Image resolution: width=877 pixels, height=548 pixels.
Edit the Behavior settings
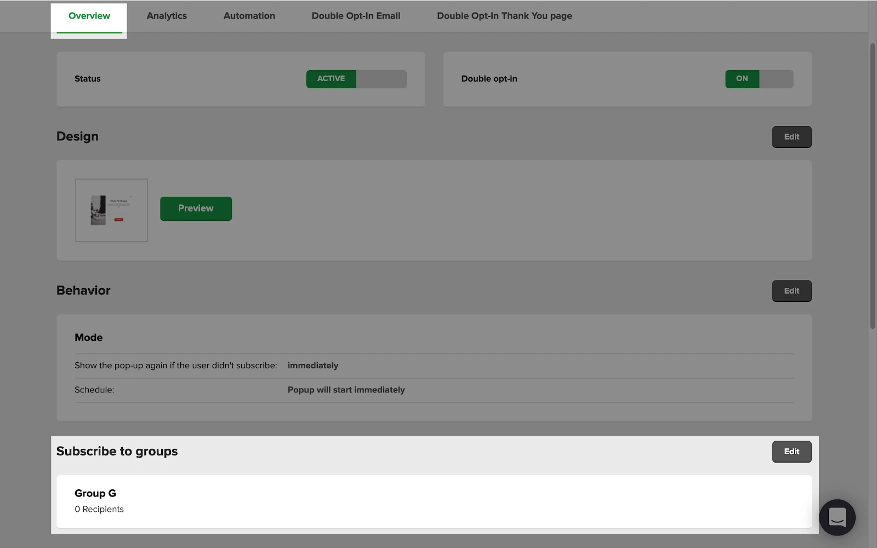791,291
